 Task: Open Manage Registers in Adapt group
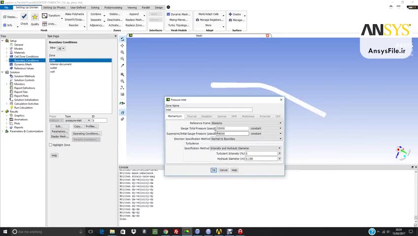[x=209, y=20]
